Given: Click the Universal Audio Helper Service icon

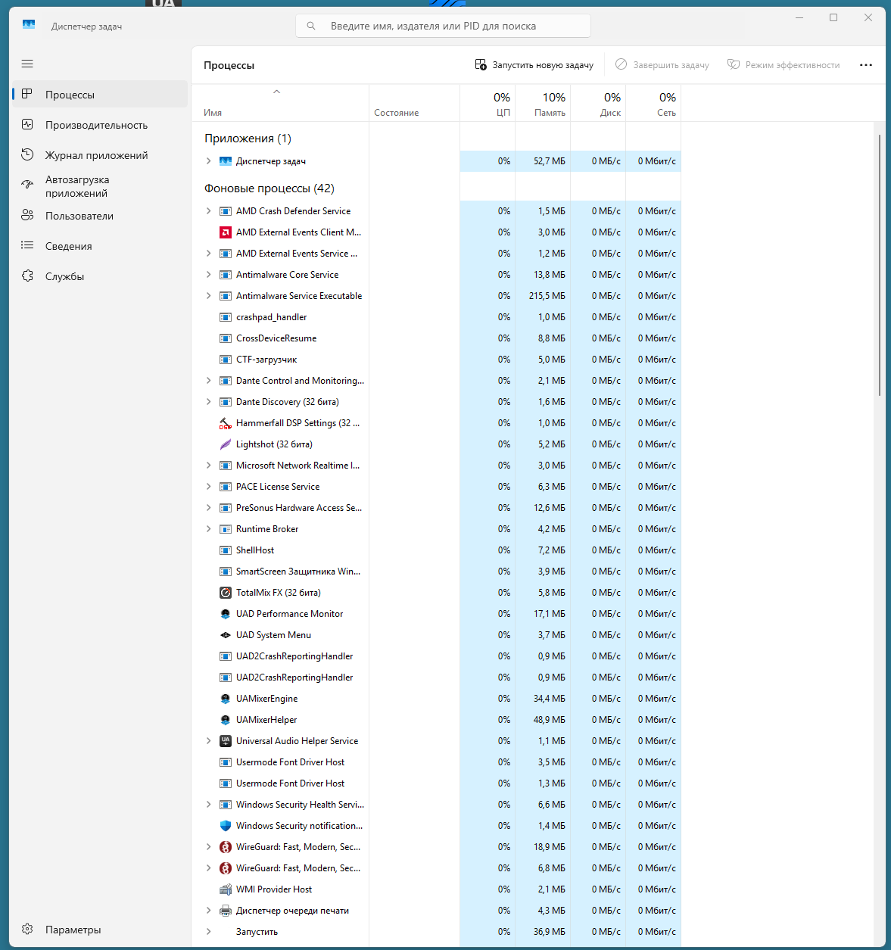Looking at the screenshot, I should [x=226, y=741].
